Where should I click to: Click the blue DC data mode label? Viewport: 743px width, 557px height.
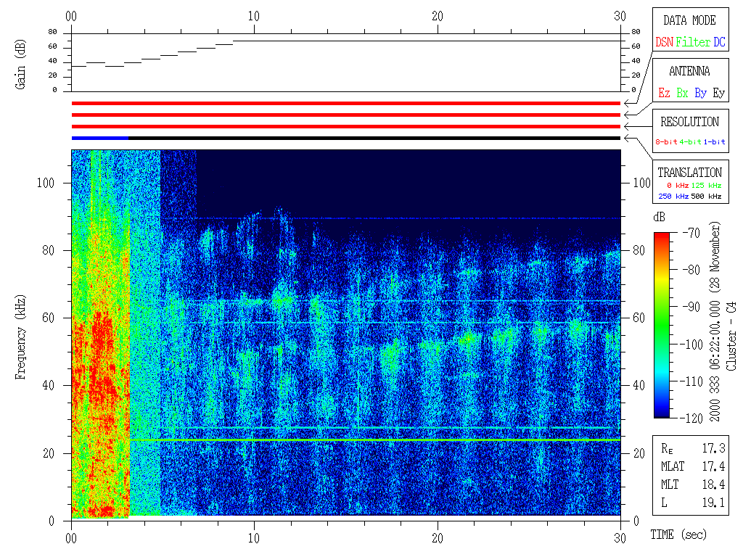(718, 43)
